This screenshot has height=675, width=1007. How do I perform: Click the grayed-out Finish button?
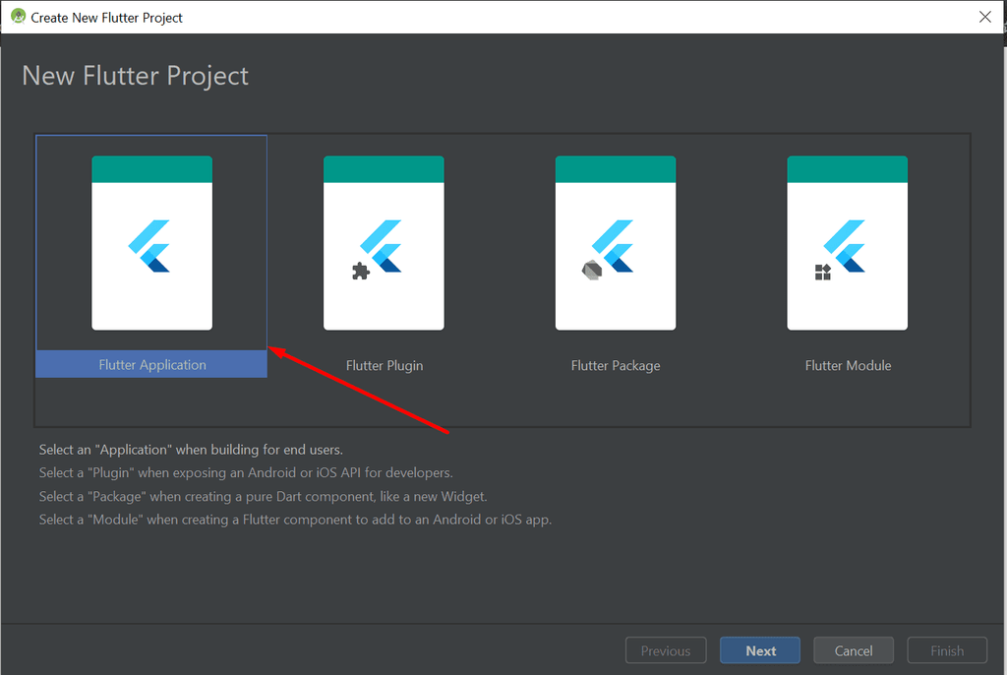(x=947, y=650)
